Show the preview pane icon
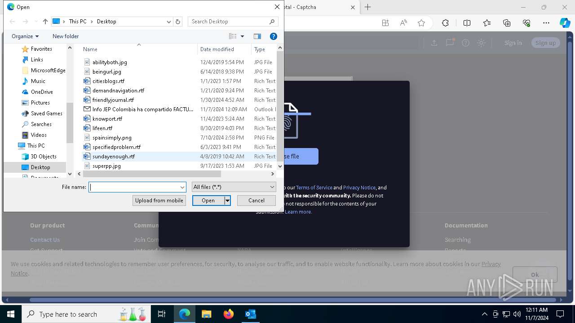 [x=257, y=36]
